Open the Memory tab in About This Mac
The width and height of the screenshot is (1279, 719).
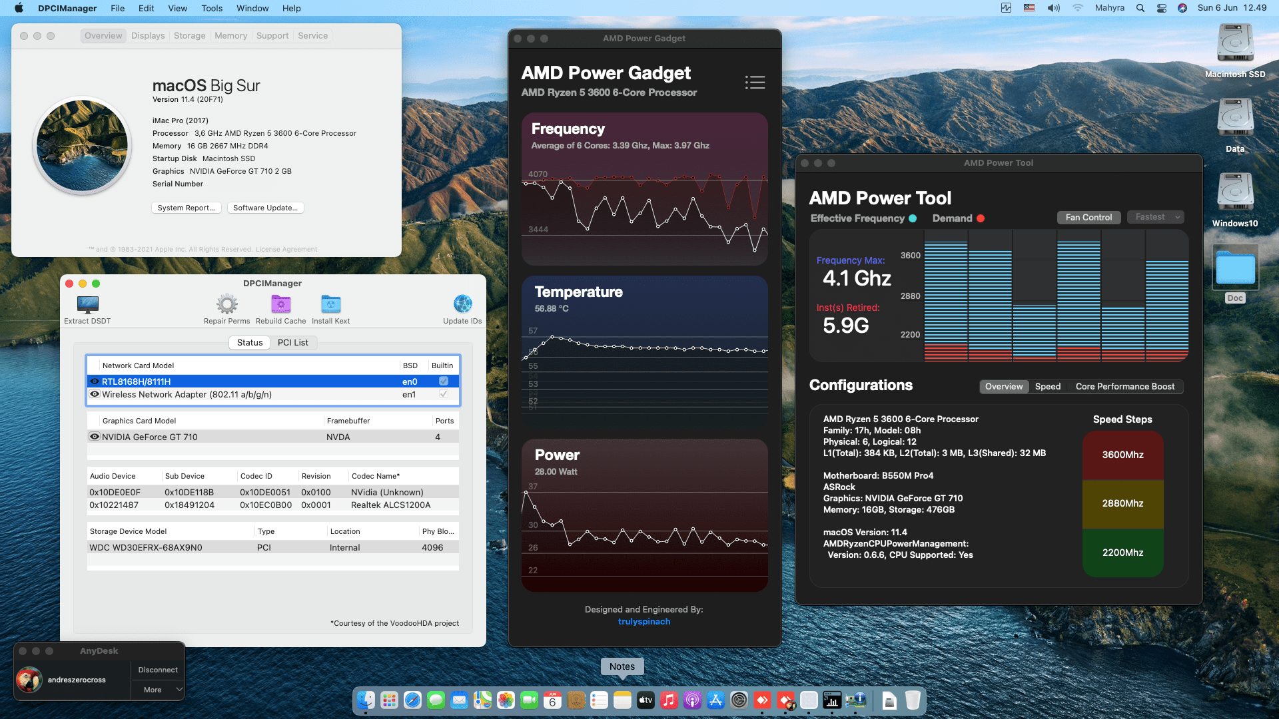(230, 35)
